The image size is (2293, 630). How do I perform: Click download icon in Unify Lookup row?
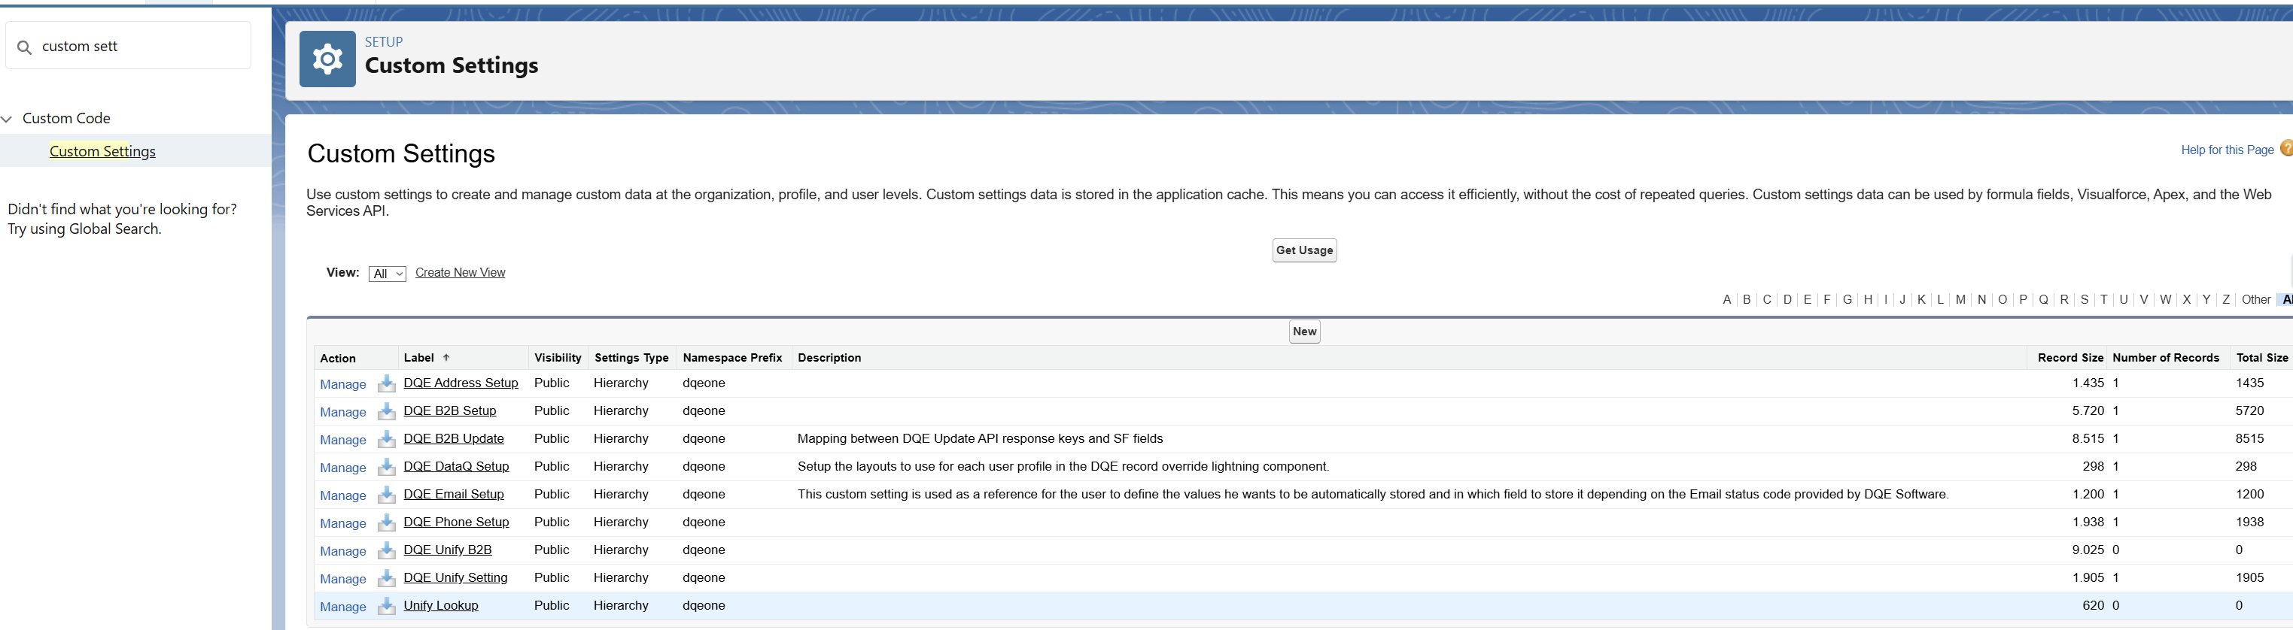pyautogui.click(x=386, y=606)
